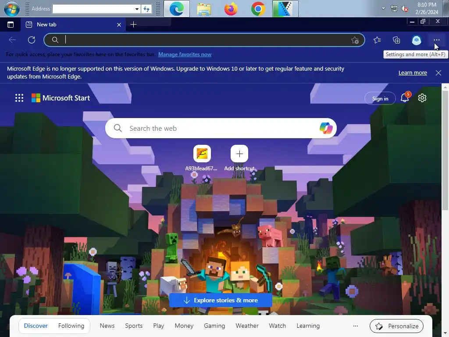Open a new tab with plus icon

(x=133, y=25)
